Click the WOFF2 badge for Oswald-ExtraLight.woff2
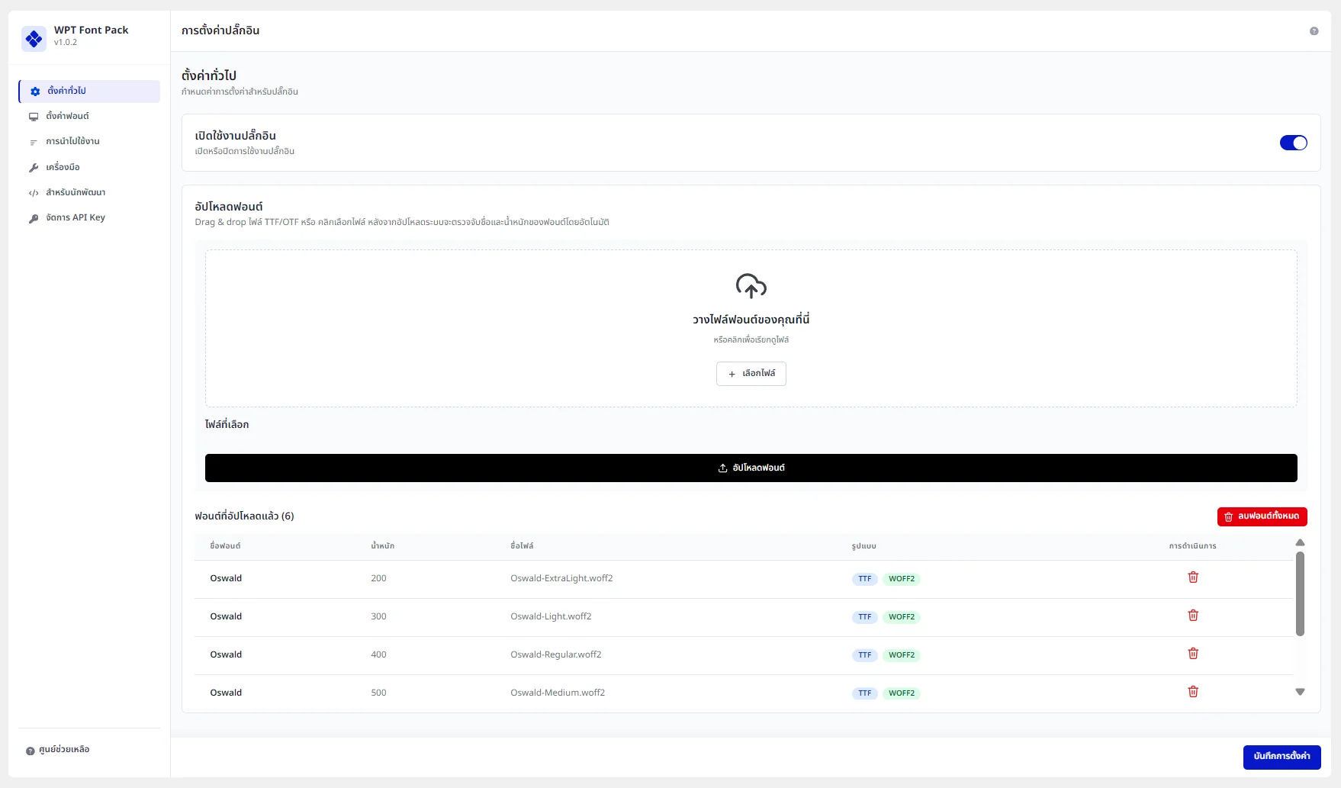Image resolution: width=1341 pixels, height=788 pixels. (902, 579)
